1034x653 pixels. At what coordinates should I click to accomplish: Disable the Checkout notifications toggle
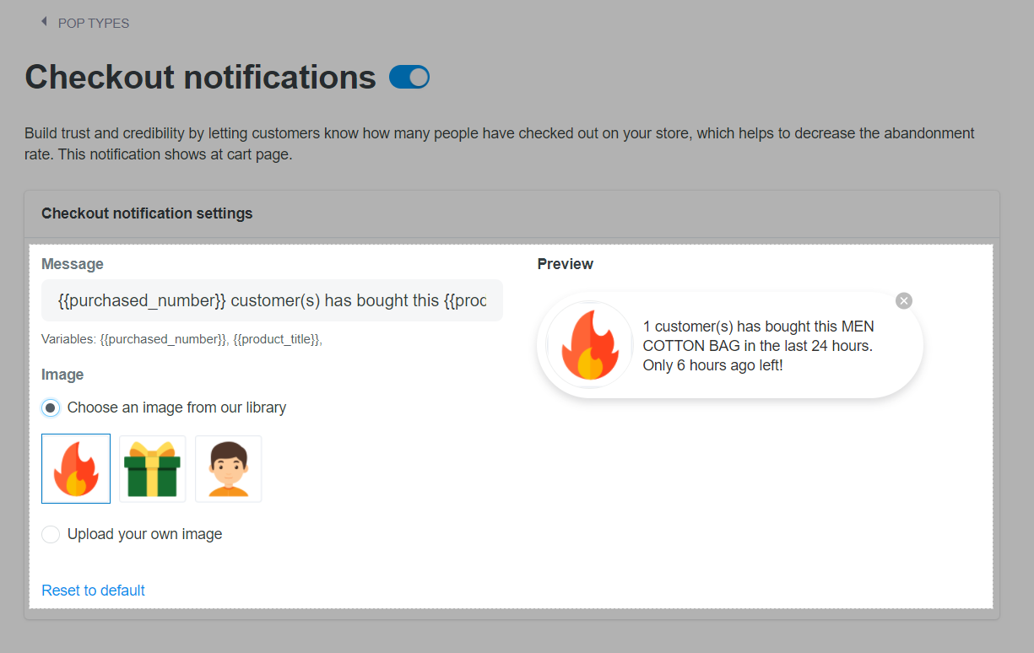tap(409, 78)
